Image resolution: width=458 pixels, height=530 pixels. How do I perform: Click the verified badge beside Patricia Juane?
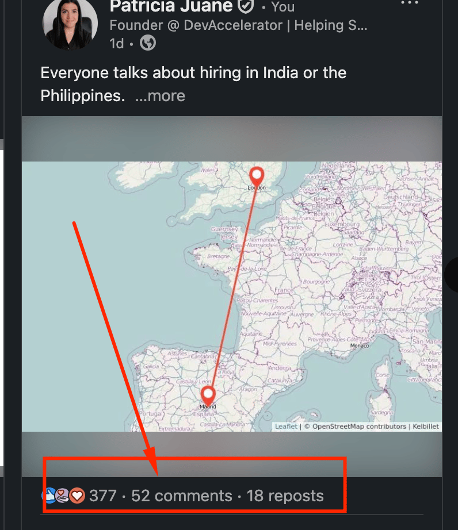point(246,6)
